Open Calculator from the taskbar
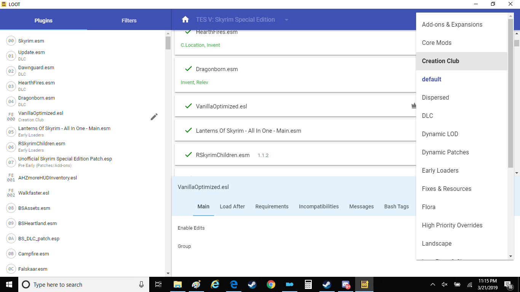 coord(308,284)
